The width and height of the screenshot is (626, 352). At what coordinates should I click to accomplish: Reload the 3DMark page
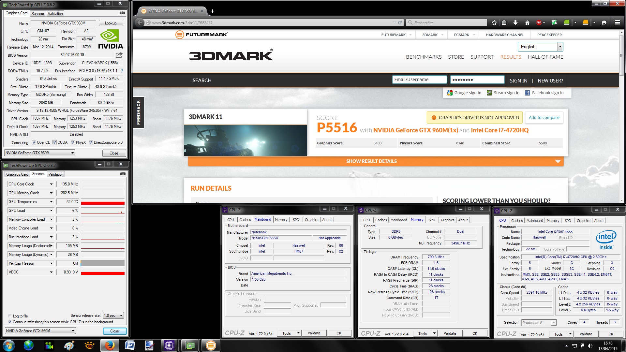[400, 22]
